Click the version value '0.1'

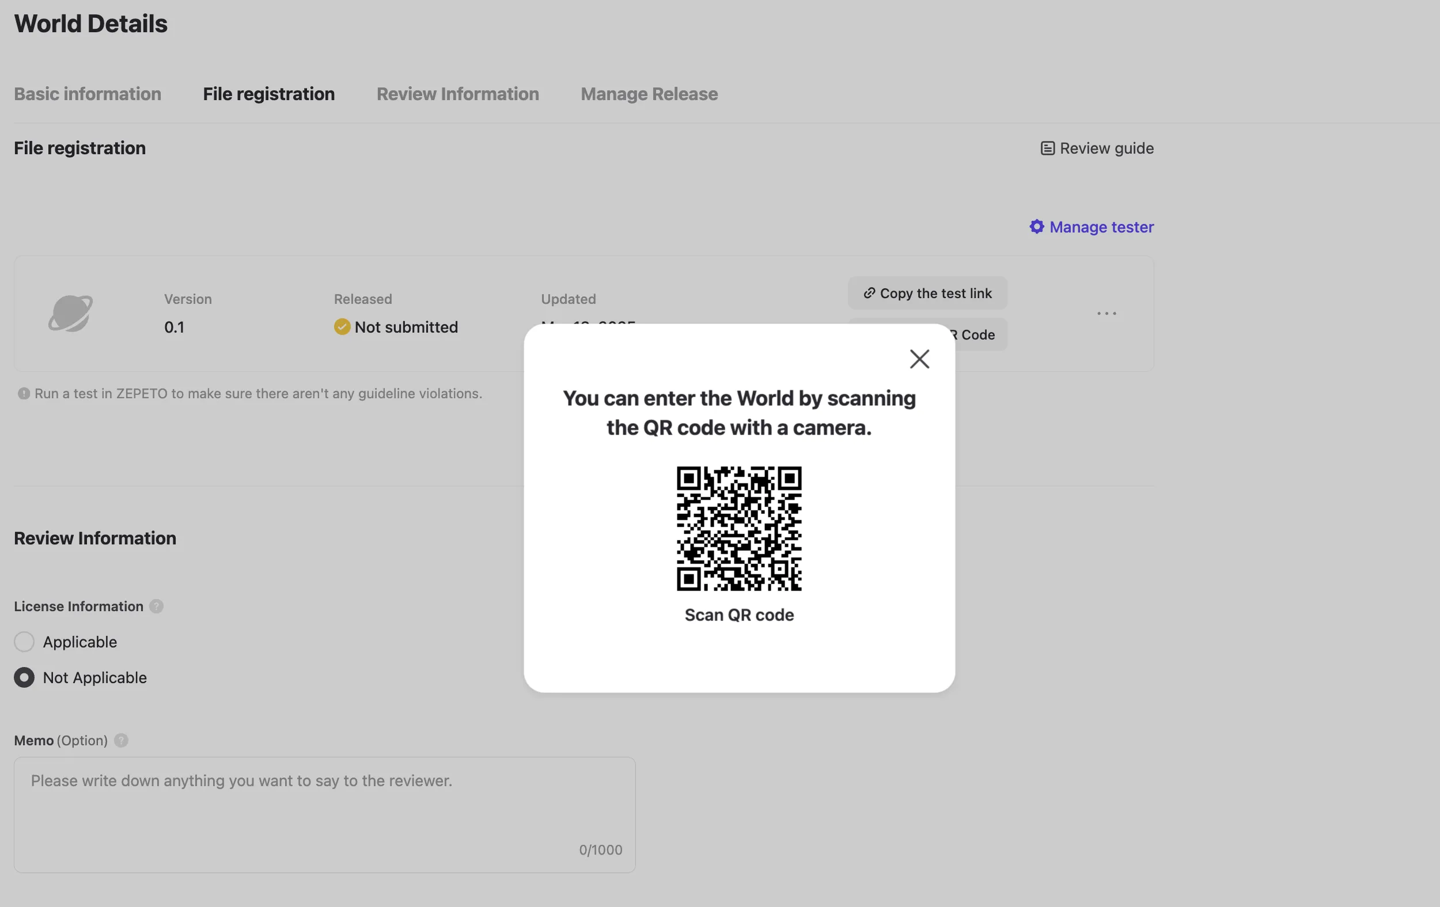174,327
